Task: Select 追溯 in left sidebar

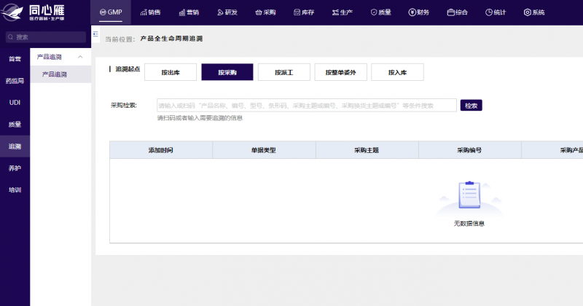Action: tap(15, 146)
